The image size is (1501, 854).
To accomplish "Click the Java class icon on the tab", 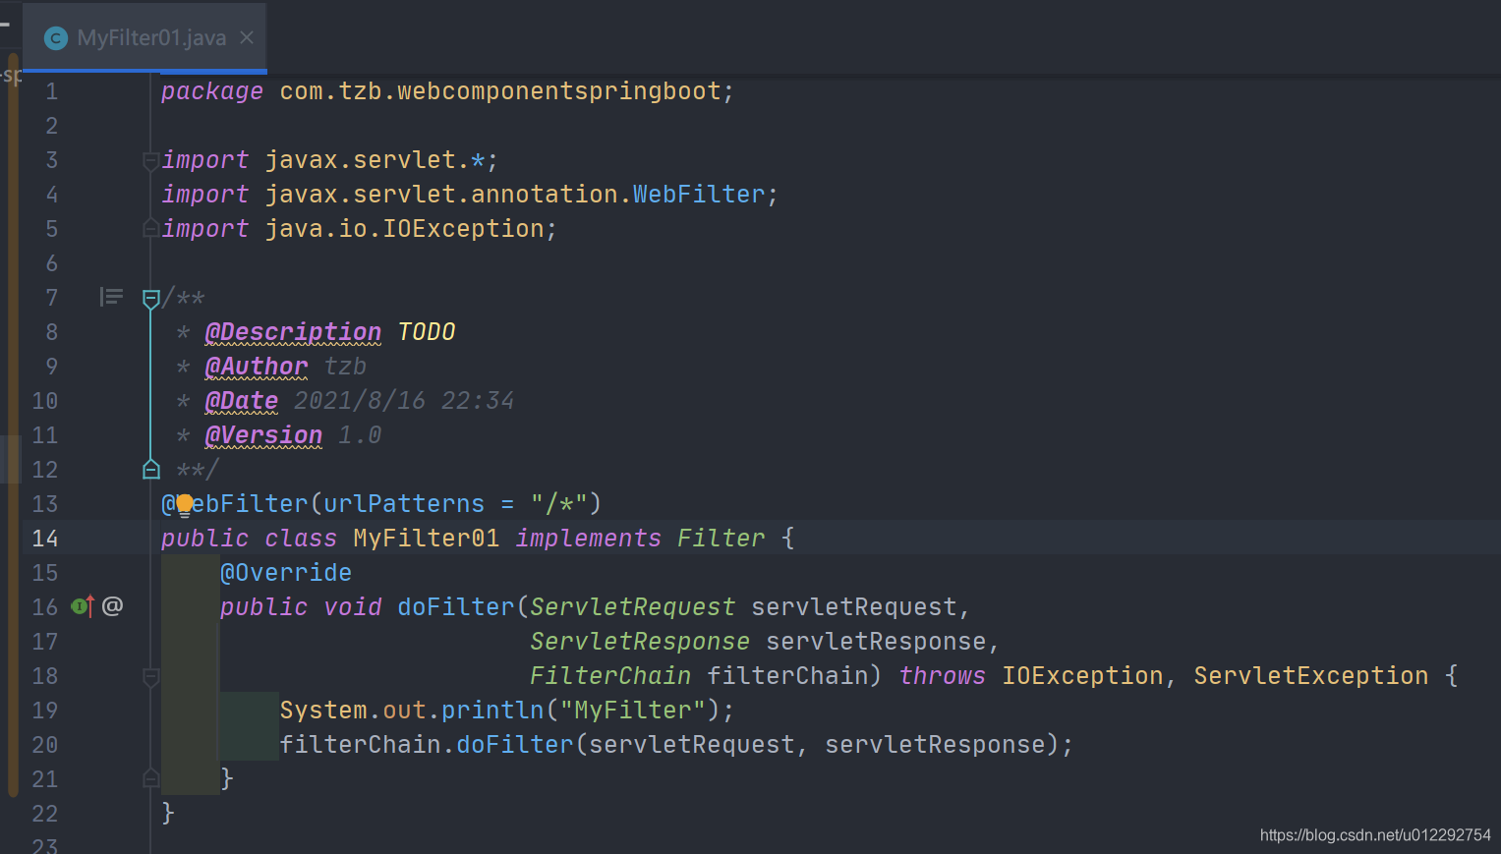I will point(56,38).
